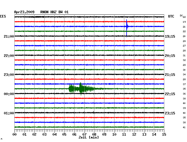This screenshot has width=187, height=142.
Task: Select the DC value 19
Action: click(184, 22)
